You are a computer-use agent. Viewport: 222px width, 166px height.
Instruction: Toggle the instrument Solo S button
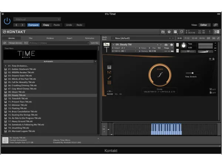point(177,45)
